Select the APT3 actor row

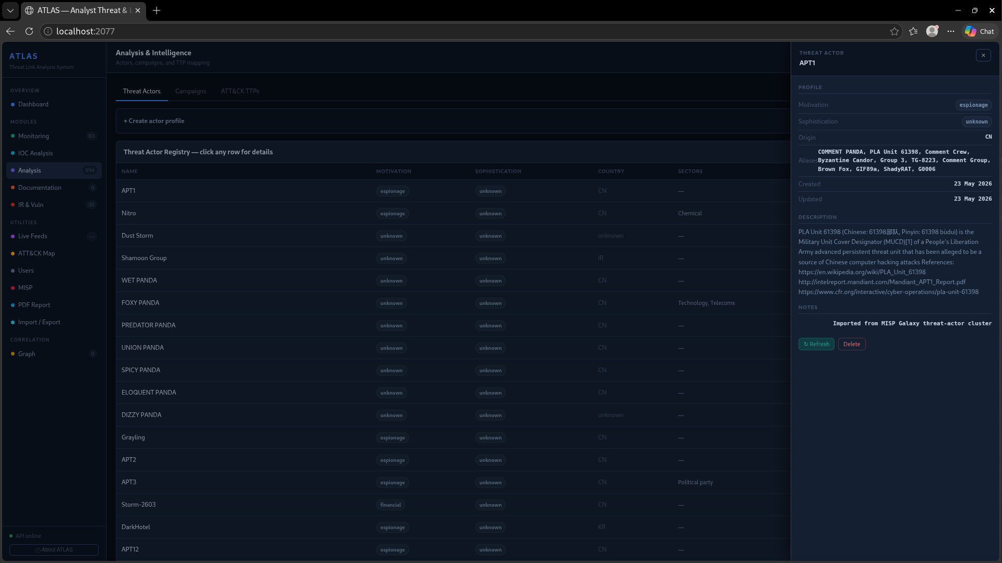(453, 482)
